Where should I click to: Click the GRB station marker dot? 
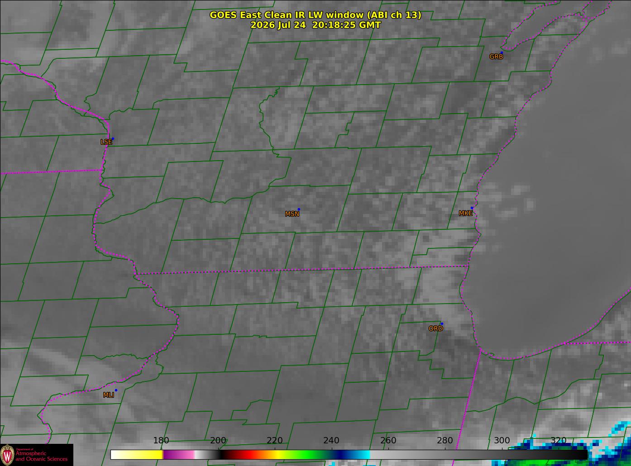point(501,53)
